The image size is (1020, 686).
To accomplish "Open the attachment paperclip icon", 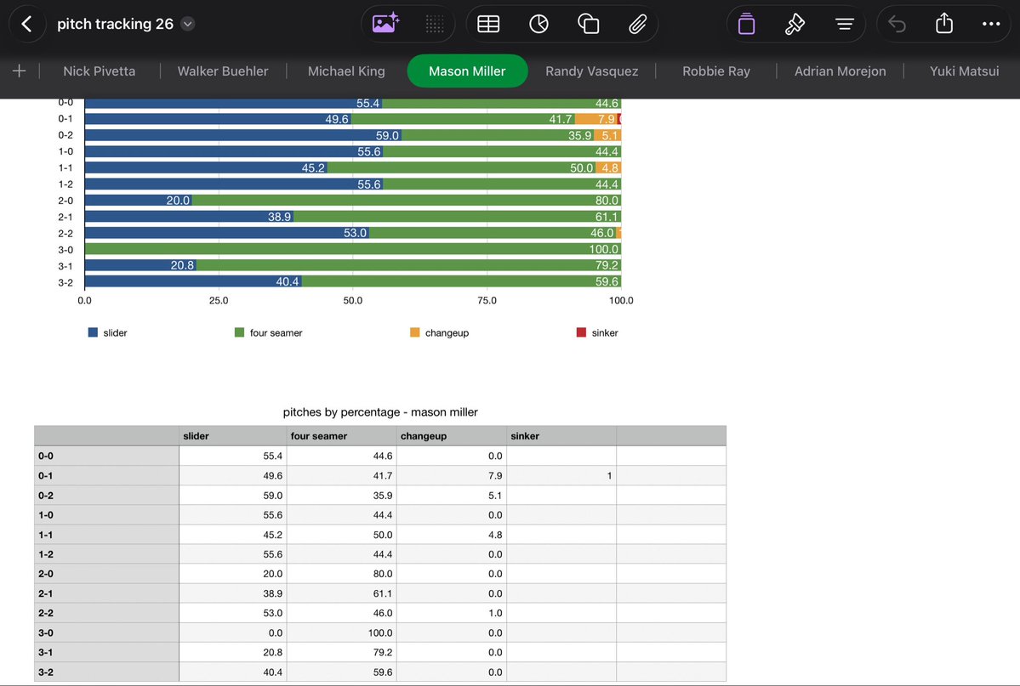I will pyautogui.click(x=637, y=24).
